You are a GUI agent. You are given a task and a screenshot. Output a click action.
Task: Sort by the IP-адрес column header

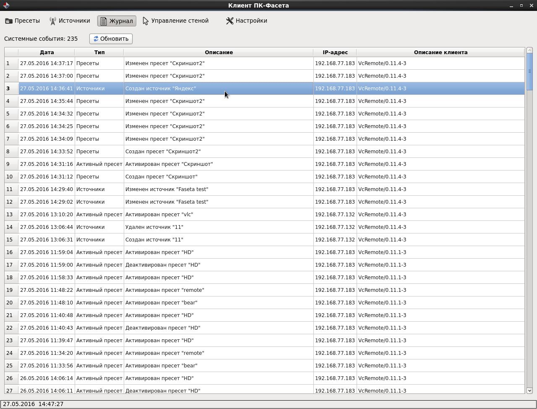point(335,52)
